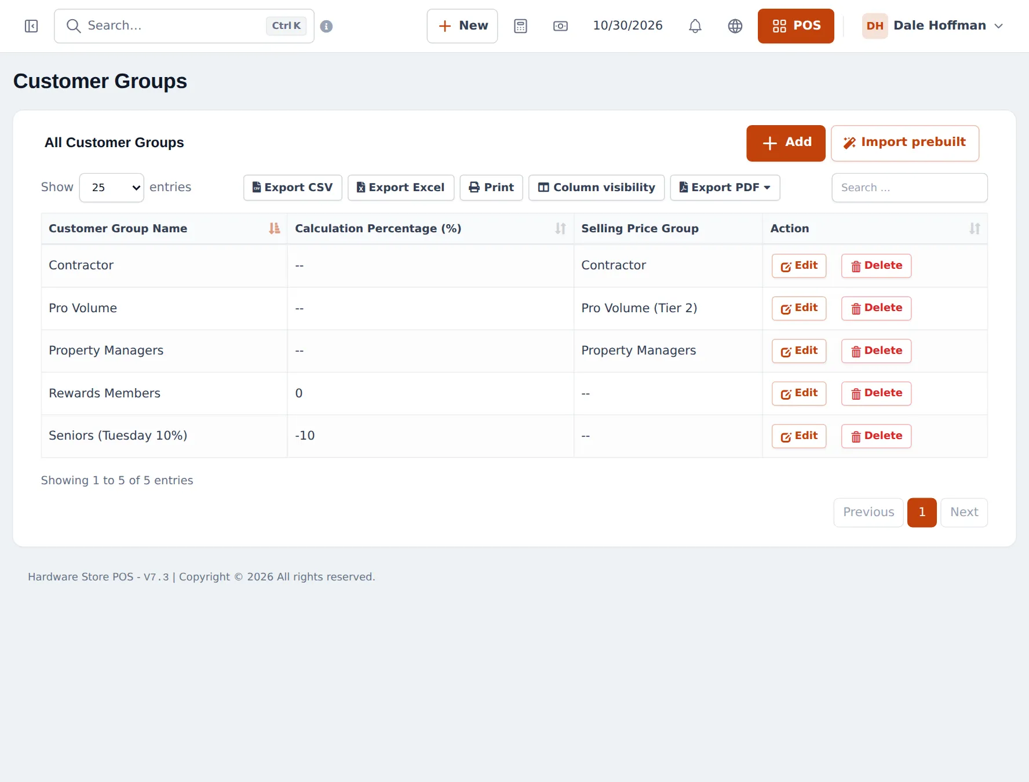1029x782 pixels.
Task: Select page 1 in pagination
Action: 922,513
